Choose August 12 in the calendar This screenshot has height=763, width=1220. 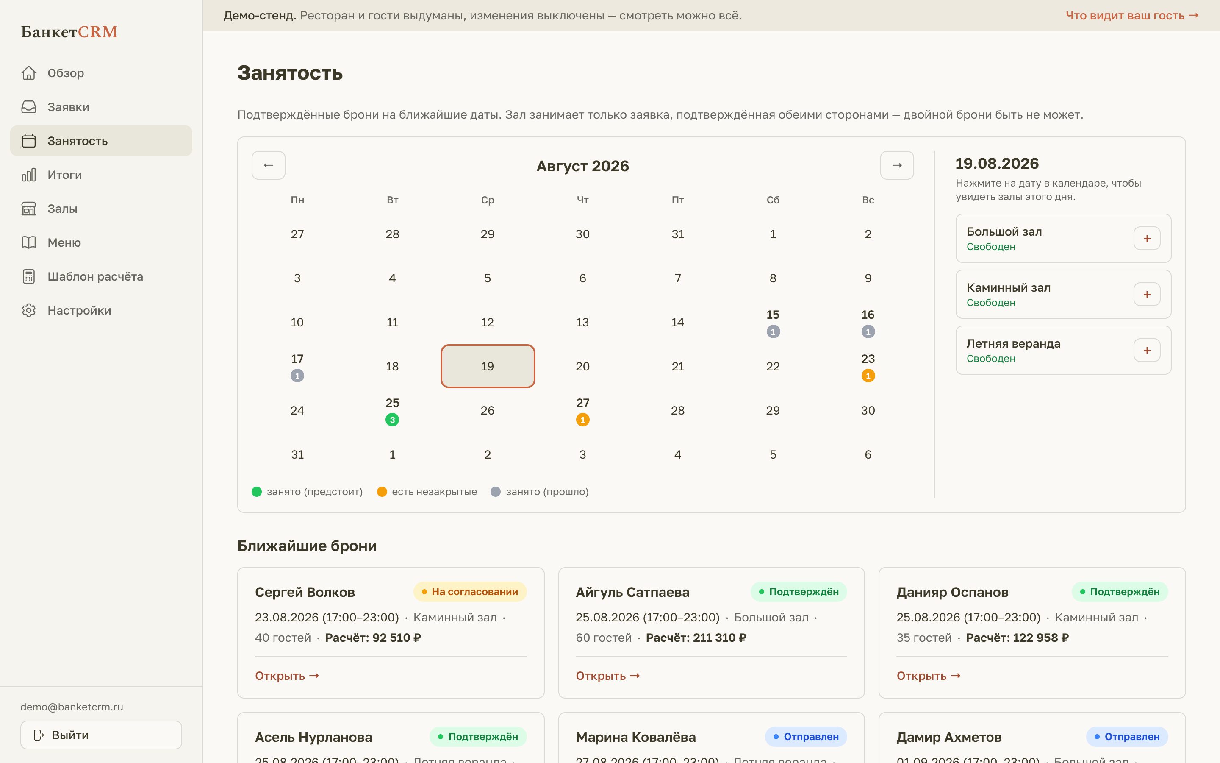click(x=488, y=323)
